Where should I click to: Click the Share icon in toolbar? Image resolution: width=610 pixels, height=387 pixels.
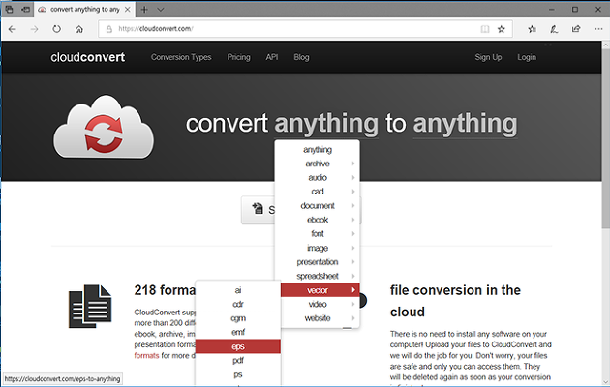tap(576, 29)
